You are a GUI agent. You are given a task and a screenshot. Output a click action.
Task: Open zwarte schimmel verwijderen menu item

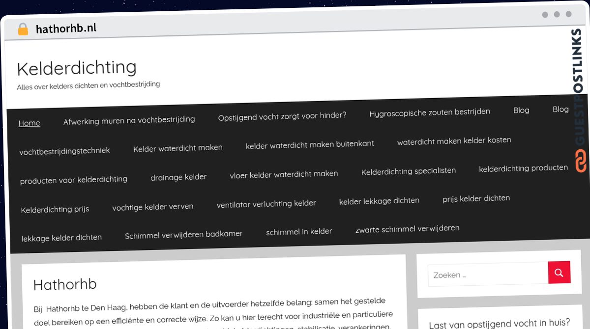pos(408,229)
